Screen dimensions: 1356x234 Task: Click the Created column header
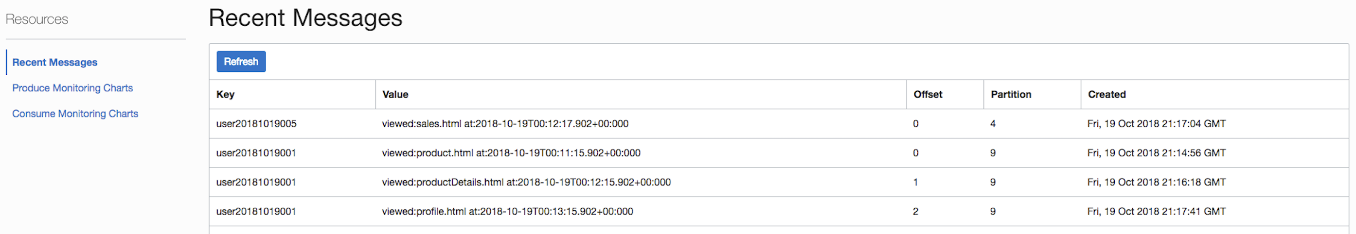pos(1106,95)
